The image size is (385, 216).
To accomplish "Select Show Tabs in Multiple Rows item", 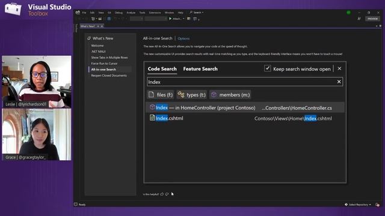I will tap(109, 58).
